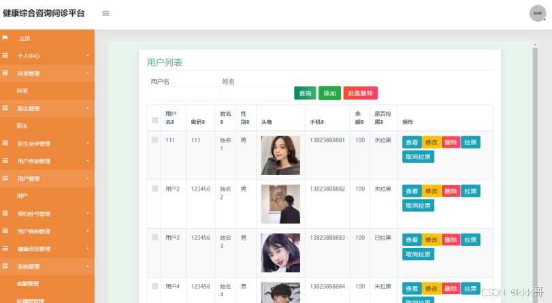Click the grid icon beside 个人中心
Viewport: 552px width, 303px height.
(5, 55)
